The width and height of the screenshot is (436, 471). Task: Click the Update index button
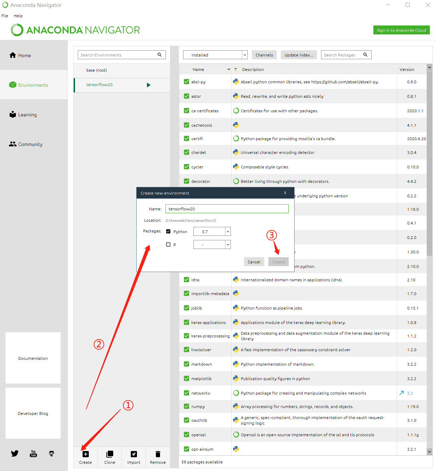tap(299, 55)
